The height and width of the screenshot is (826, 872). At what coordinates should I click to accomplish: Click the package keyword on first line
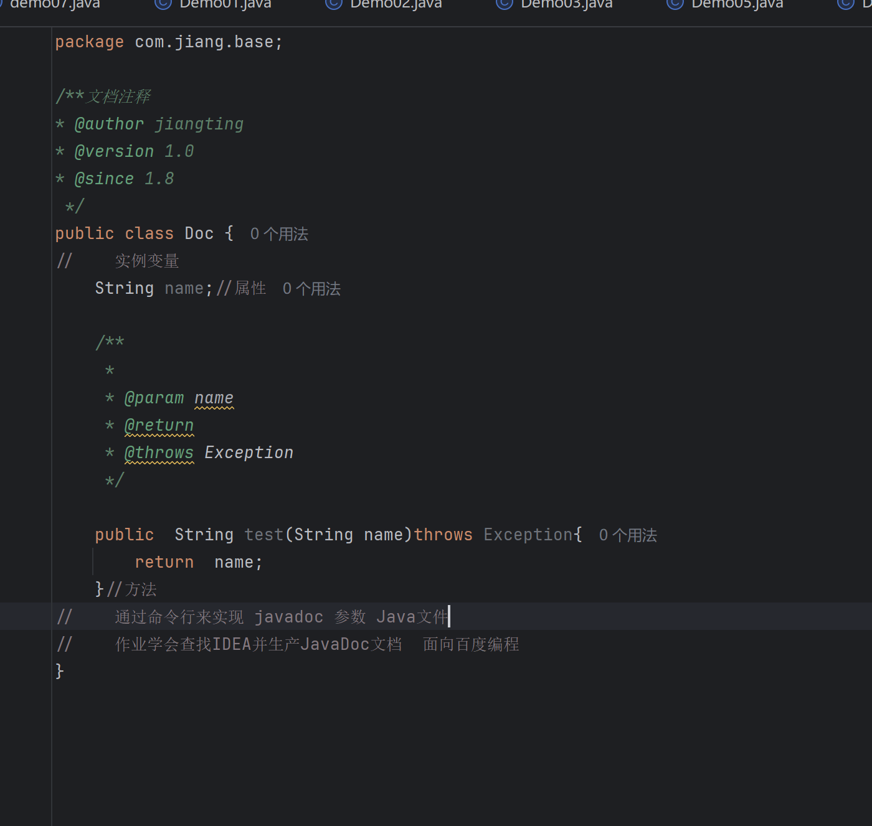(89, 42)
